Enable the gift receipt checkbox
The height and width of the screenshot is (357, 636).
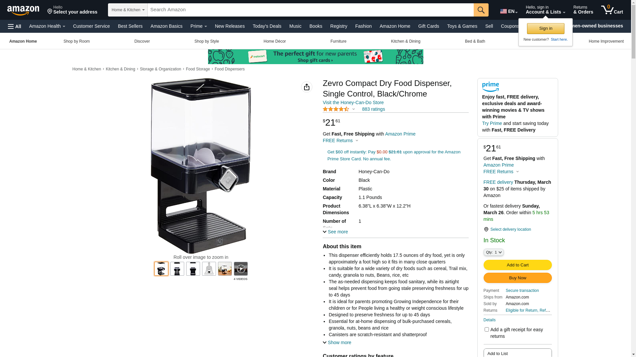pos(487,330)
